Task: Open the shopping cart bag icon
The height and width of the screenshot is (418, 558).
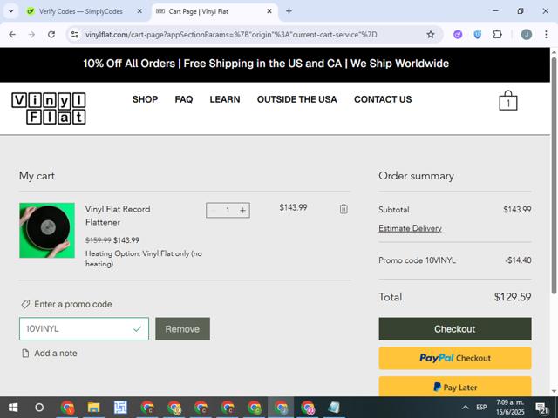Action: pos(507,101)
